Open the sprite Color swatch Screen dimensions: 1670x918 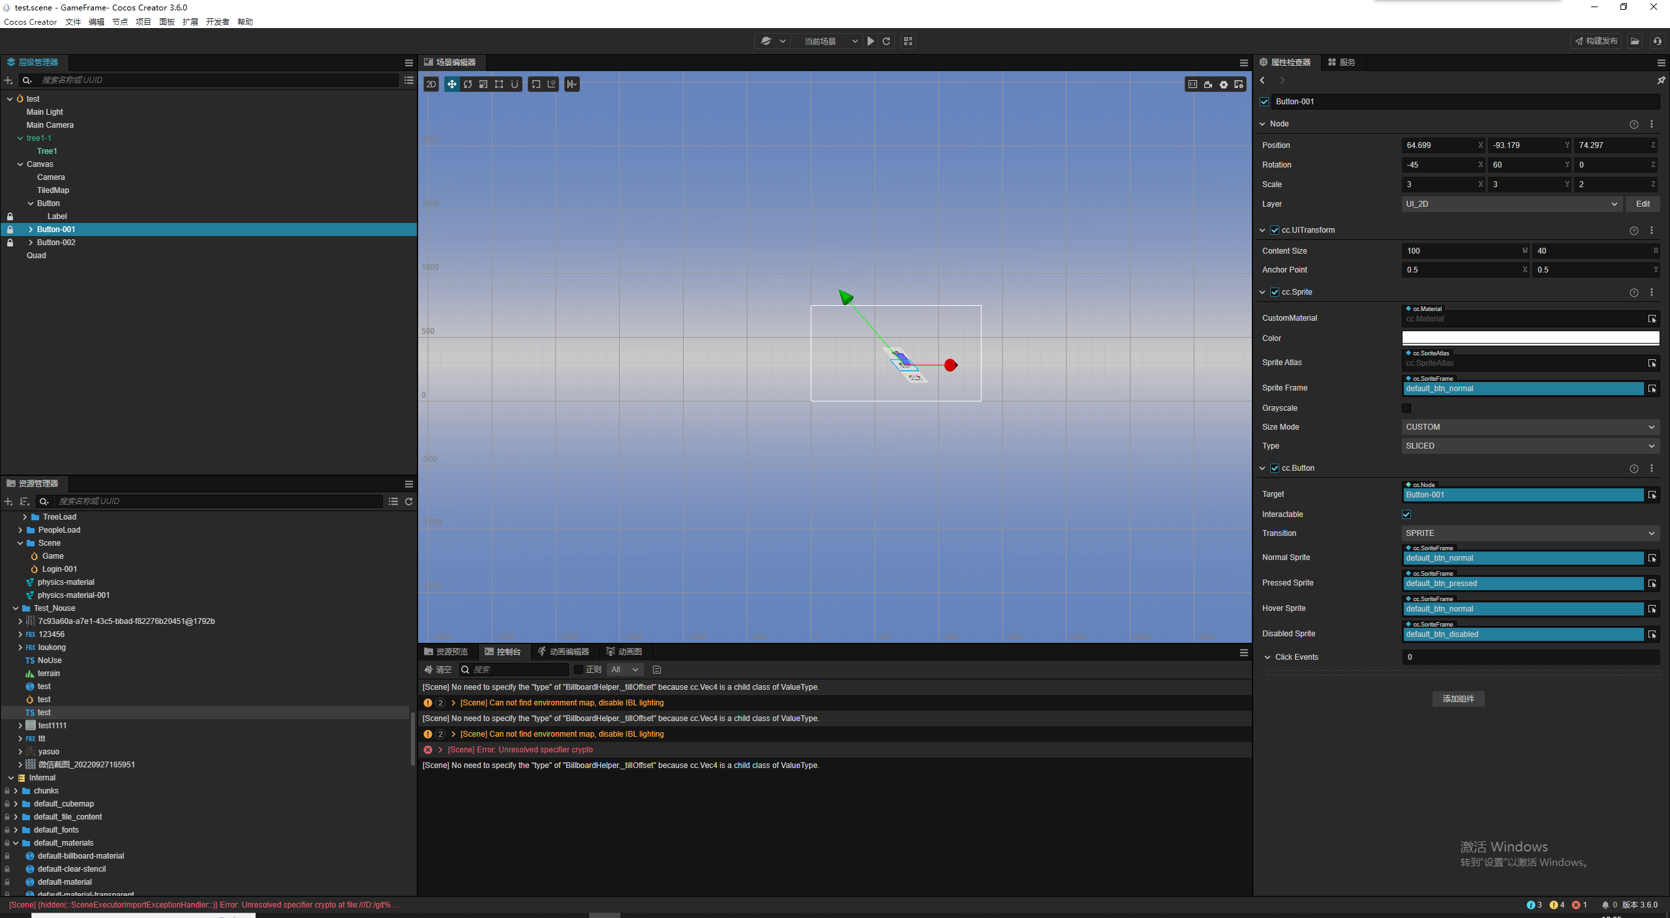click(x=1530, y=338)
